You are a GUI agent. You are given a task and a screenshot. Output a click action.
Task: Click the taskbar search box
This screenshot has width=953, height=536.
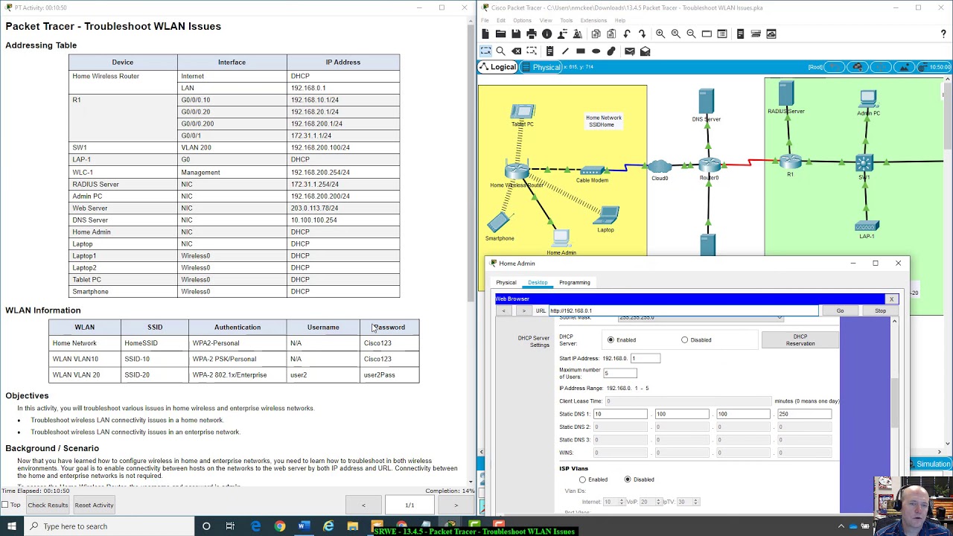[109, 526]
